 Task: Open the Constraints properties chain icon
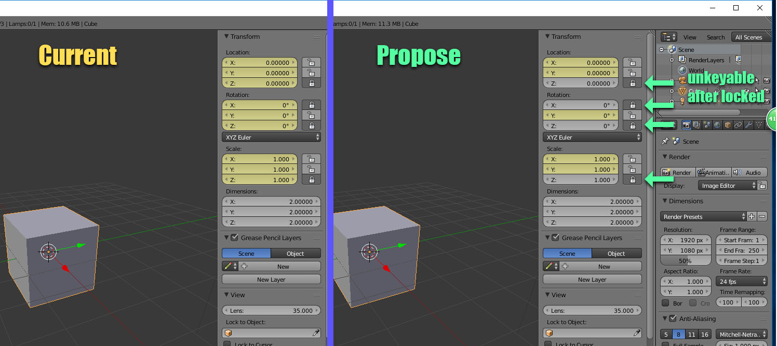738,125
